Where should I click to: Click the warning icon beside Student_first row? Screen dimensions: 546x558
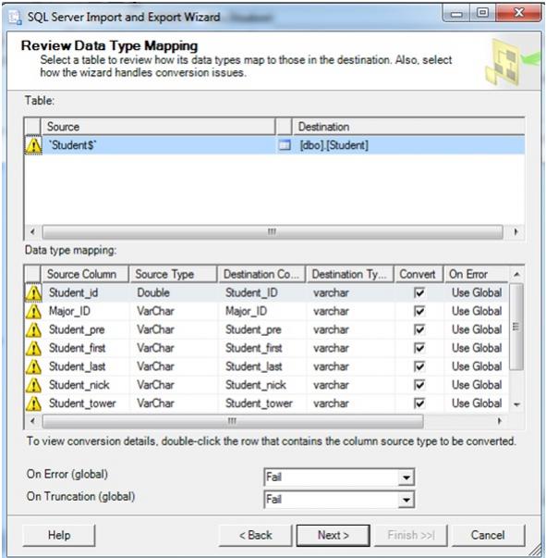34,348
